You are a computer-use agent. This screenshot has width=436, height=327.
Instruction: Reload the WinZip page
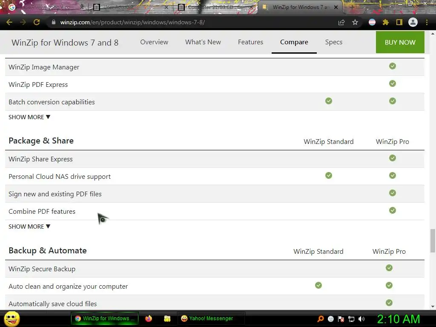(x=37, y=22)
